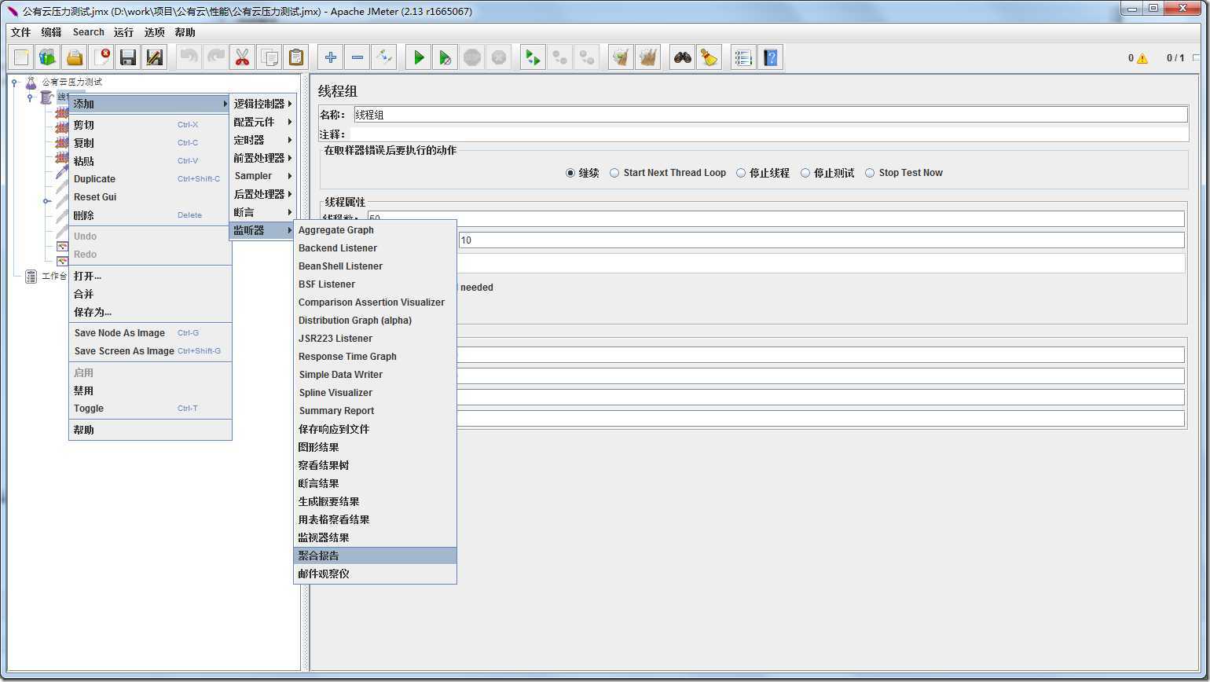Choose Save Node As Image entry
Image resolution: width=1210 pixels, height=682 pixels.
150,333
